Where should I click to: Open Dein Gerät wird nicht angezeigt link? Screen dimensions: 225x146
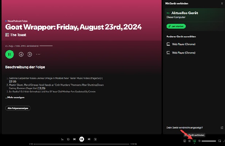tap(185, 128)
